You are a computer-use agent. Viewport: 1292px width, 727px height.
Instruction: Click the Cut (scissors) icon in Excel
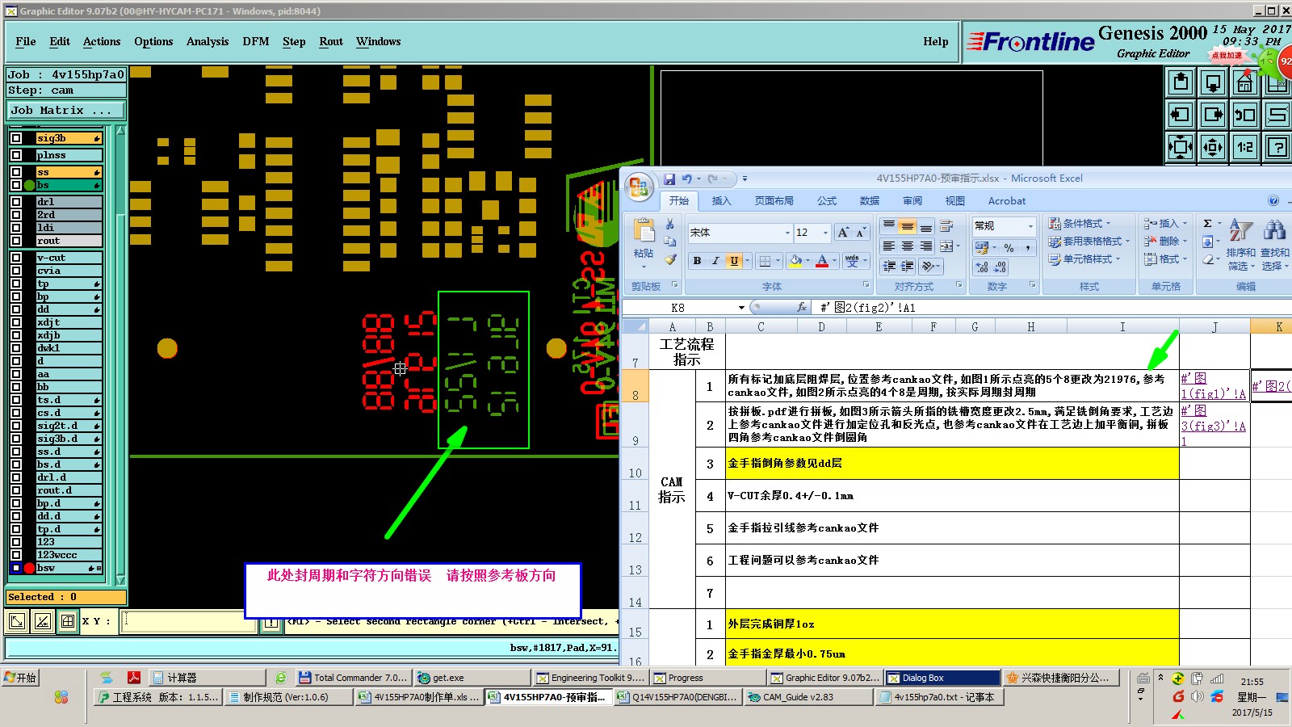[669, 224]
